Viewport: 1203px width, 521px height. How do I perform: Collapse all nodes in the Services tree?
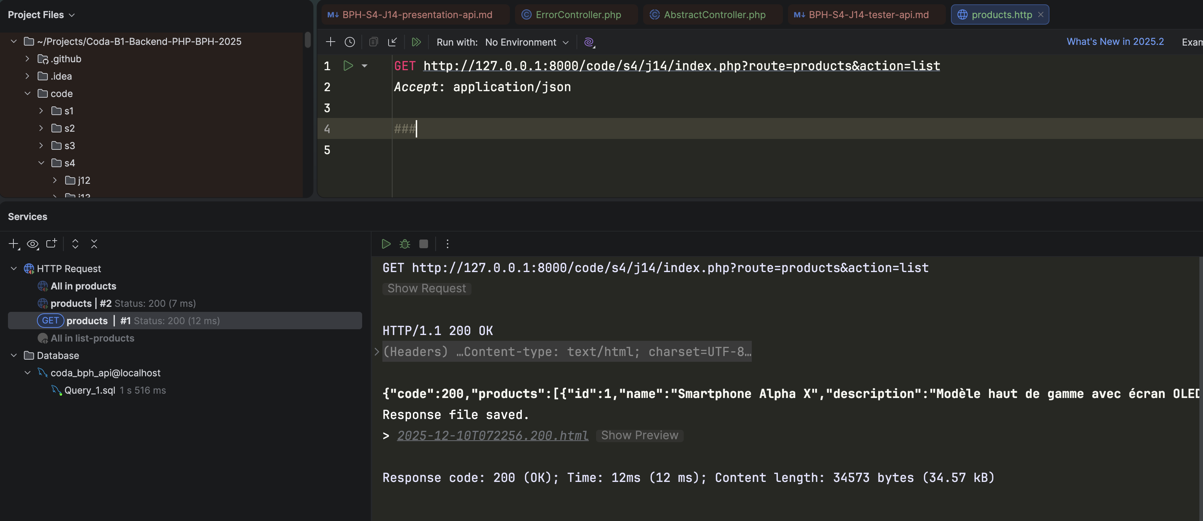click(94, 243)
